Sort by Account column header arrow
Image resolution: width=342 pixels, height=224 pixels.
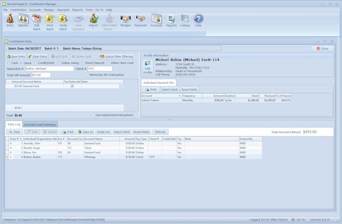click(180, 96)
